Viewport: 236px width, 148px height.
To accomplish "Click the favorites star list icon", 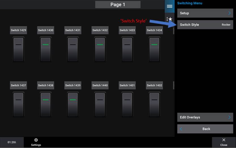I will 169,19.
